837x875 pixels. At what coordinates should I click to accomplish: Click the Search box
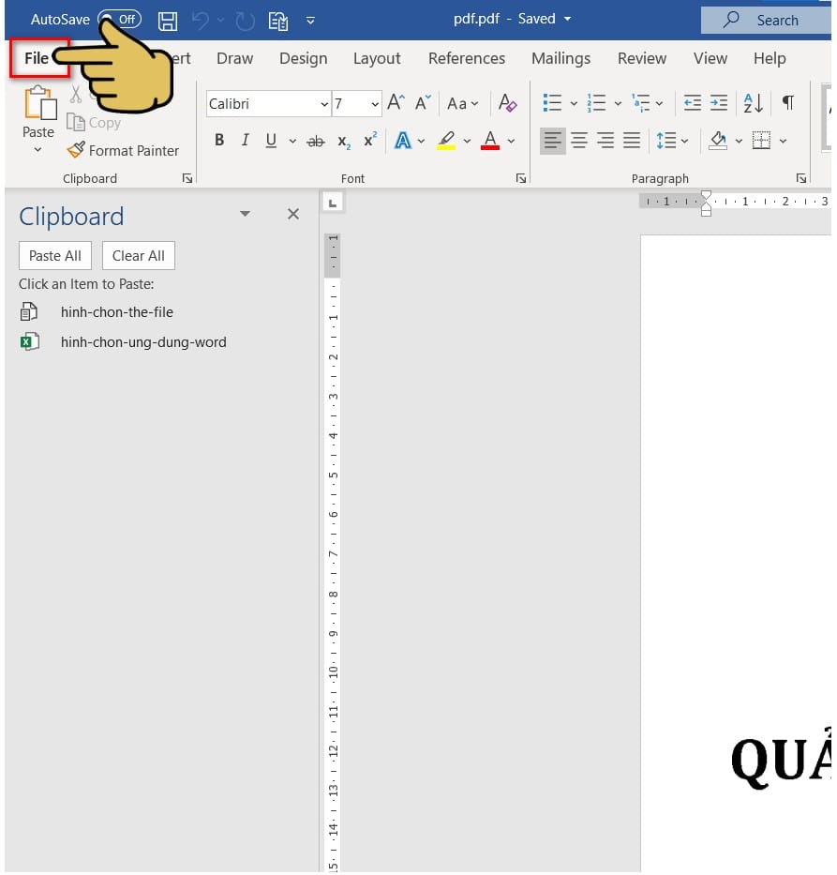pos(766,20)
